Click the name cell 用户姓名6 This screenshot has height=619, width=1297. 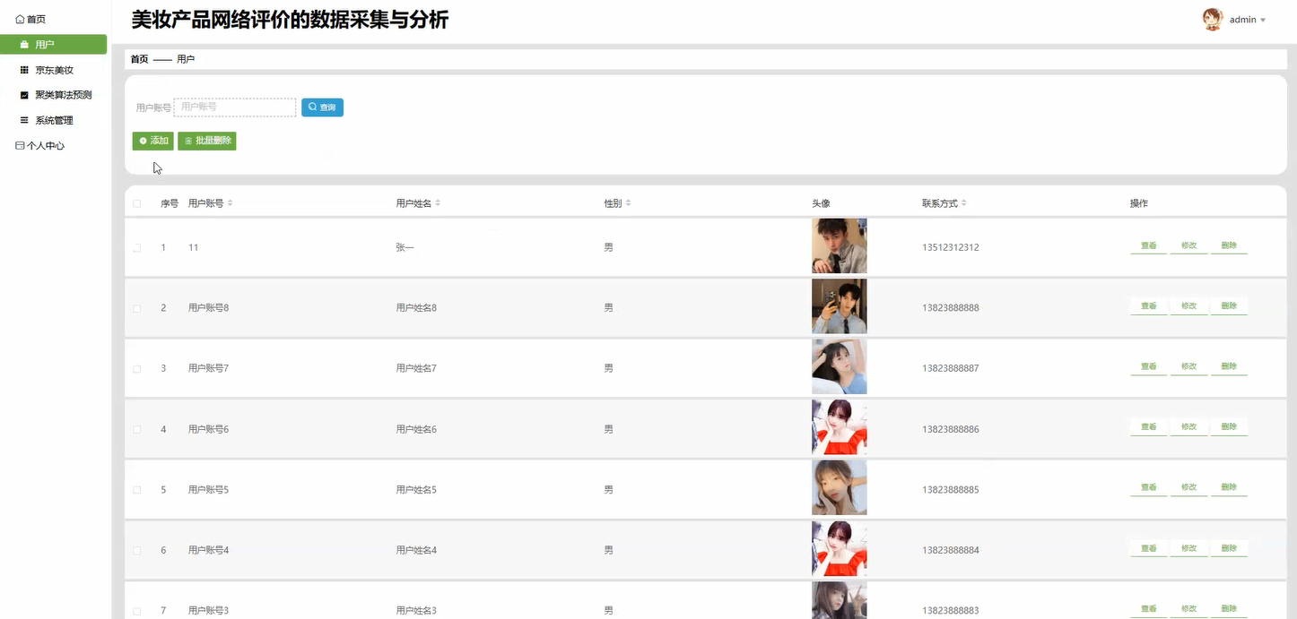tap(416, 429)
